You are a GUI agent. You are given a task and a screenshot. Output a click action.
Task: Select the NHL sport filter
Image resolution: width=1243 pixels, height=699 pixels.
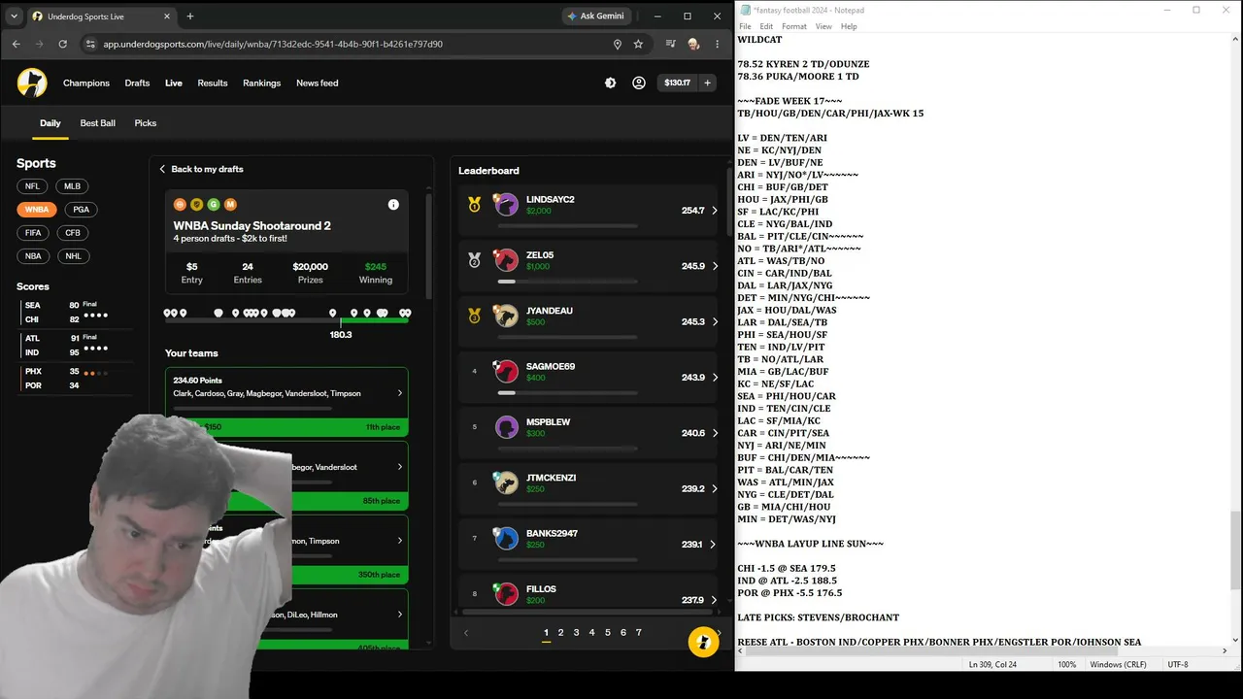click(x=73, y=256)
